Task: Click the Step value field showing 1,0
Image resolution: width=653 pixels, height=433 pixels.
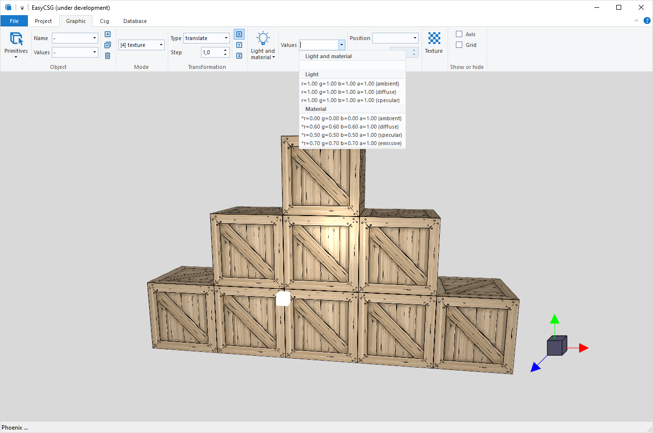Action: (x=211, y=52)
